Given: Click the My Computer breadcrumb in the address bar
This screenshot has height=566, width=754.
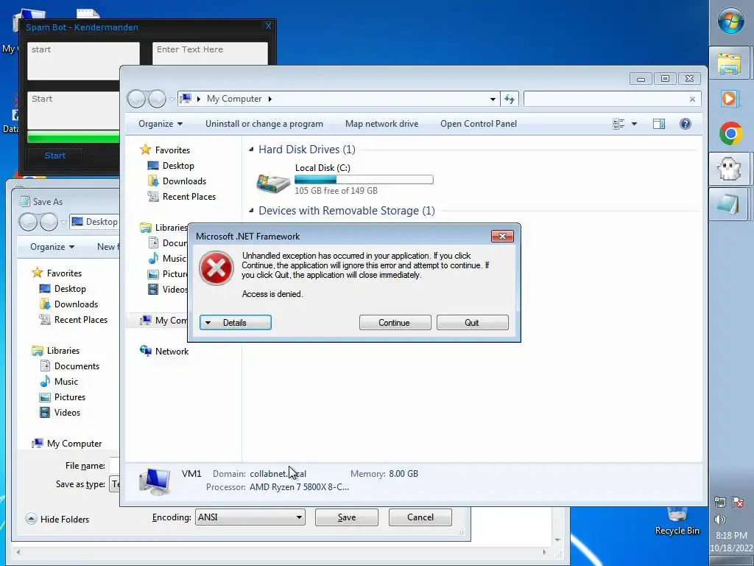Looking at the screenshot, I should (x=234, y=99).
